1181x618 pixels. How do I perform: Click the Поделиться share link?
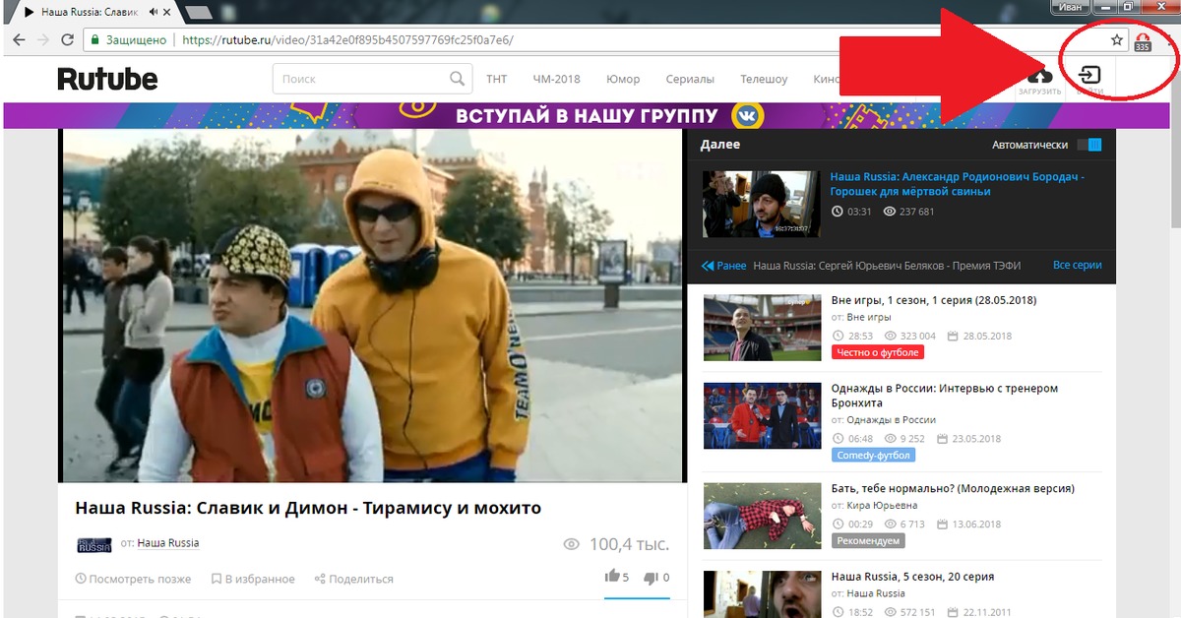[353, 579]
